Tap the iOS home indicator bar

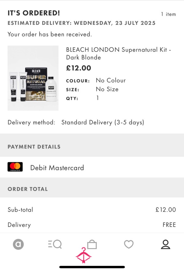92,267
